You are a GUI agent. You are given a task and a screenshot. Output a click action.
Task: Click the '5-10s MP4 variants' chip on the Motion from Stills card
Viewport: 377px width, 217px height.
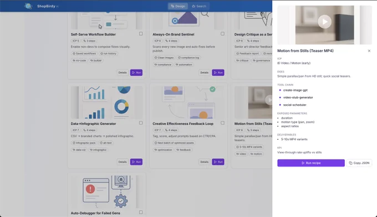[249, 147]
